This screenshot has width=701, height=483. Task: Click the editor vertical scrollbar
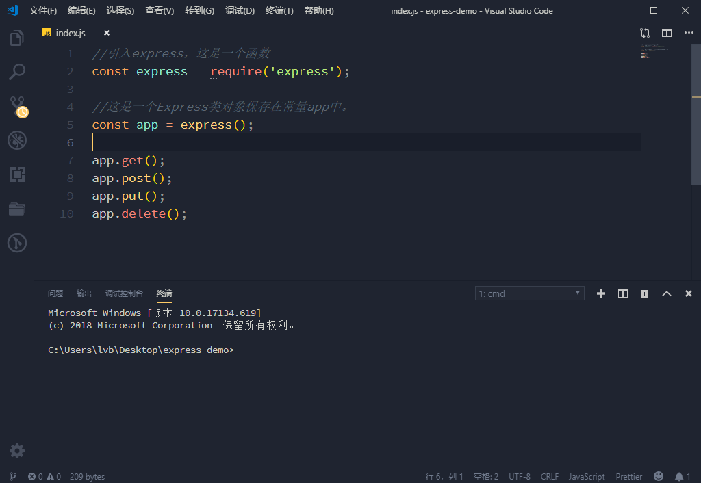(696, 114)
